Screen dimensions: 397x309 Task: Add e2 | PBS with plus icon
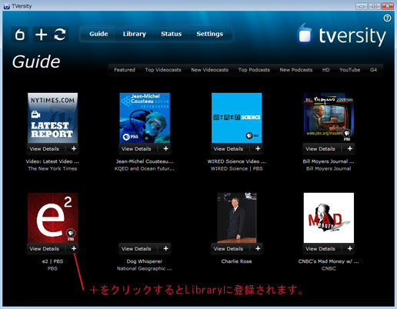[x=74, y=248]
